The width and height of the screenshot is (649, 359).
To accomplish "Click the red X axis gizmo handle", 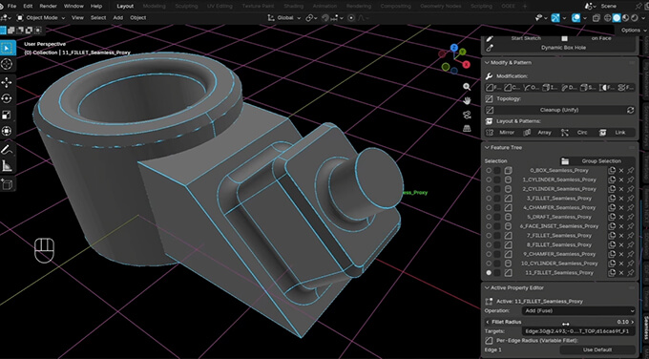I will tap(467, 65).
